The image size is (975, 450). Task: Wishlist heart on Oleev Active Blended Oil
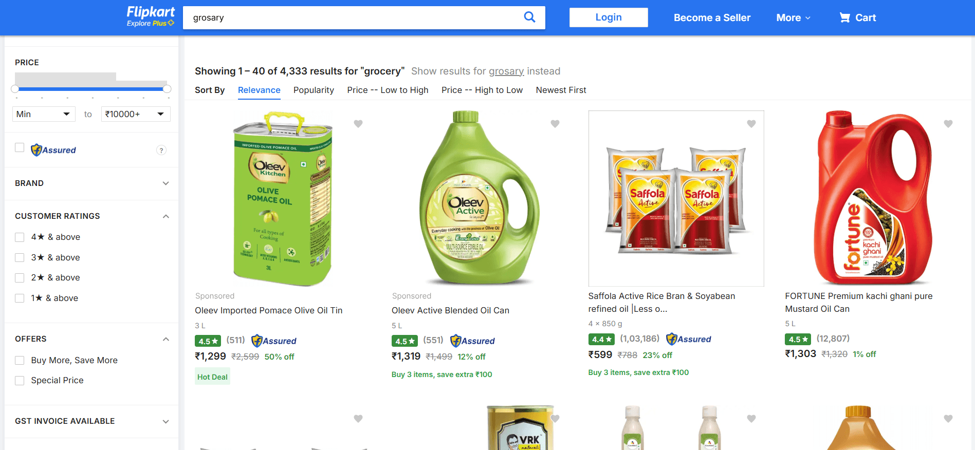pos(555,123)
